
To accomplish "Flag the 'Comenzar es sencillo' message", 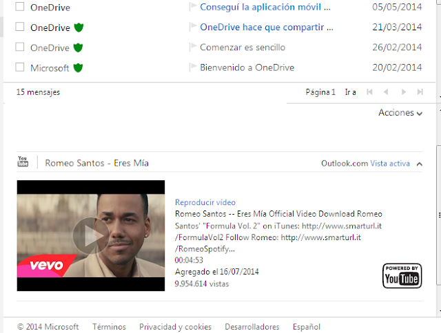I will click(193, 47).
